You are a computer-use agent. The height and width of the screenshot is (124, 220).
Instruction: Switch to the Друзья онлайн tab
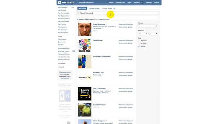pos(94,8)
